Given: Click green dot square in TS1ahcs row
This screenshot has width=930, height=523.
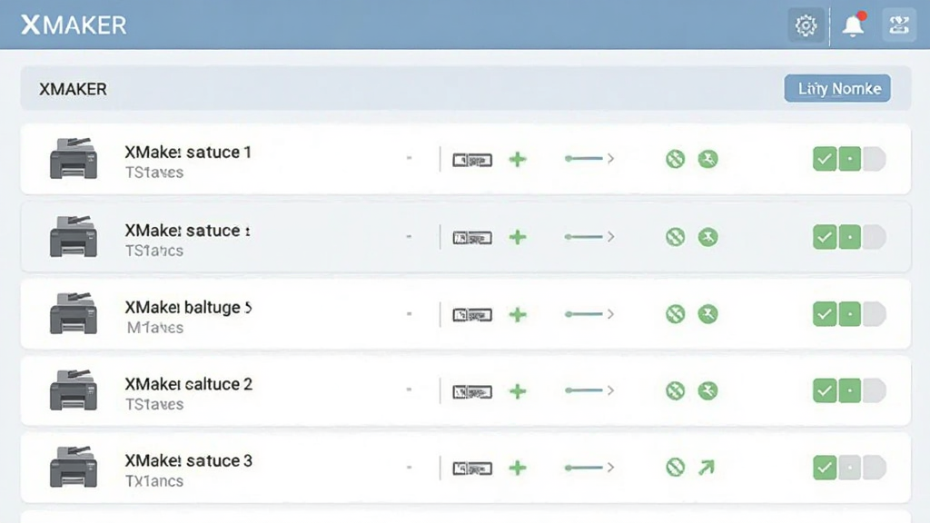Looking at the screenshot, I should point(850,237).
